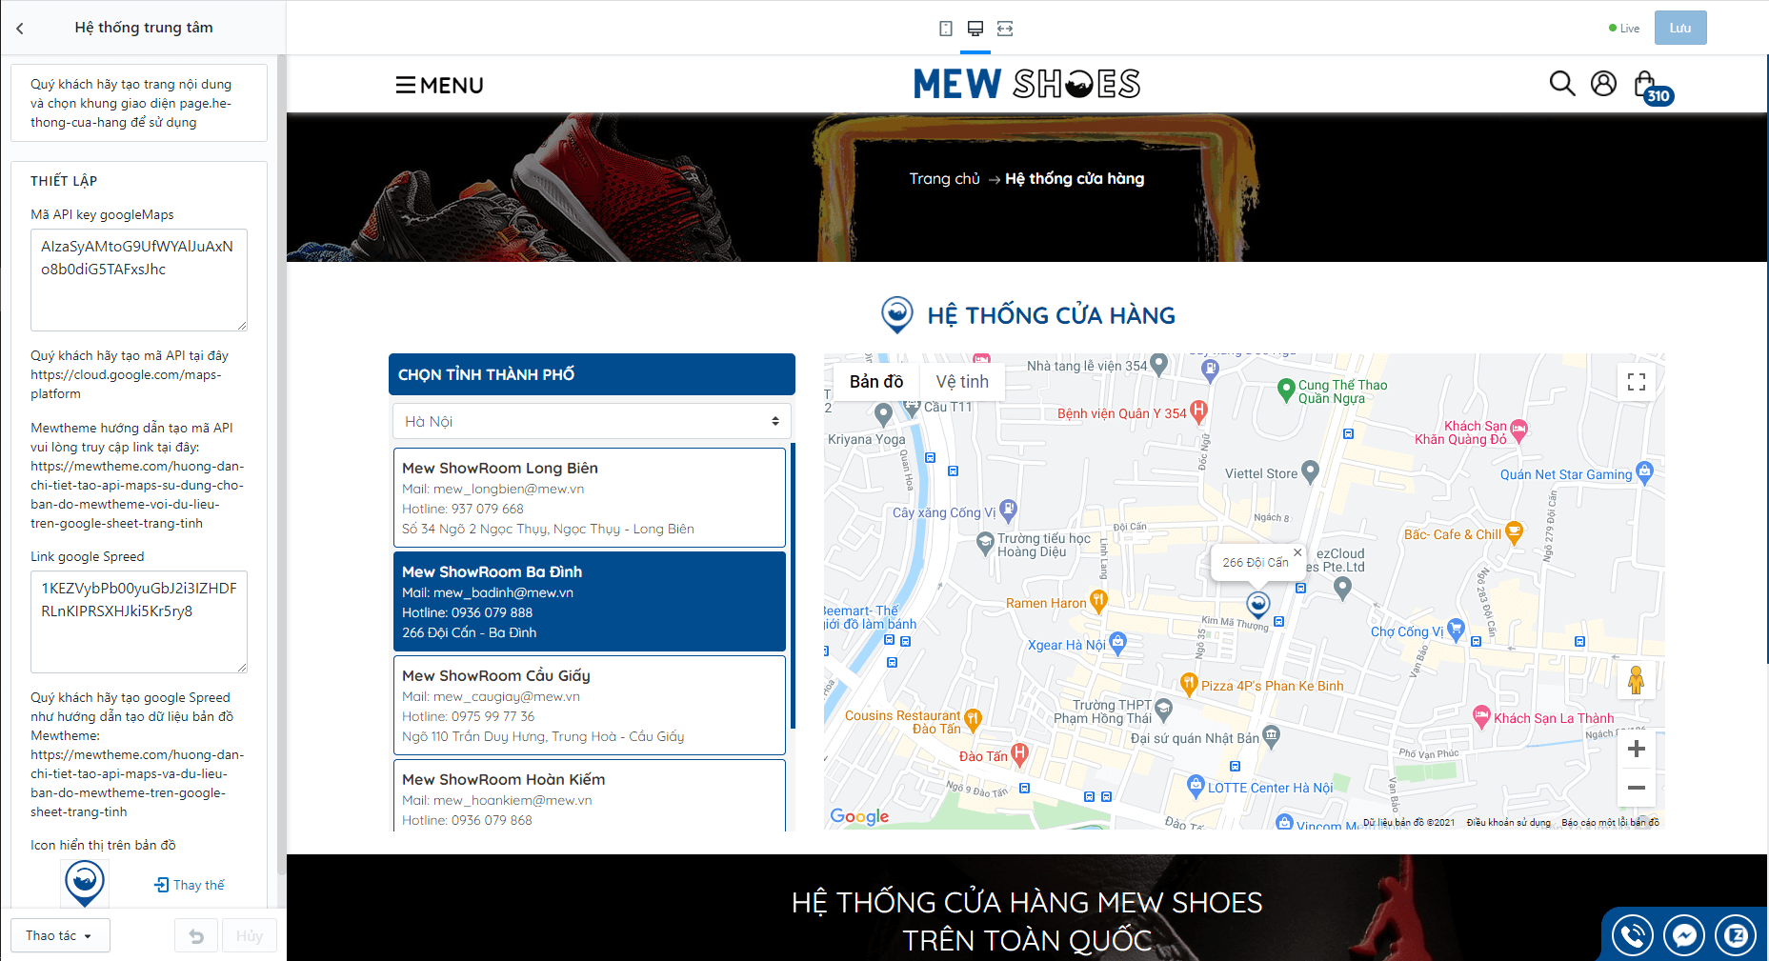Click the store list scrollbar
Viewport: 1769px width, 961px height.
click(793, 586)
